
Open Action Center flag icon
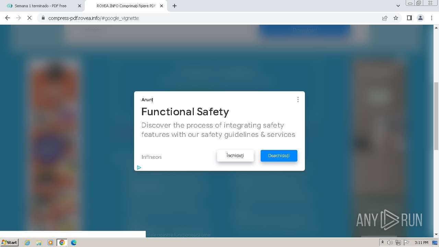[406, 243]
